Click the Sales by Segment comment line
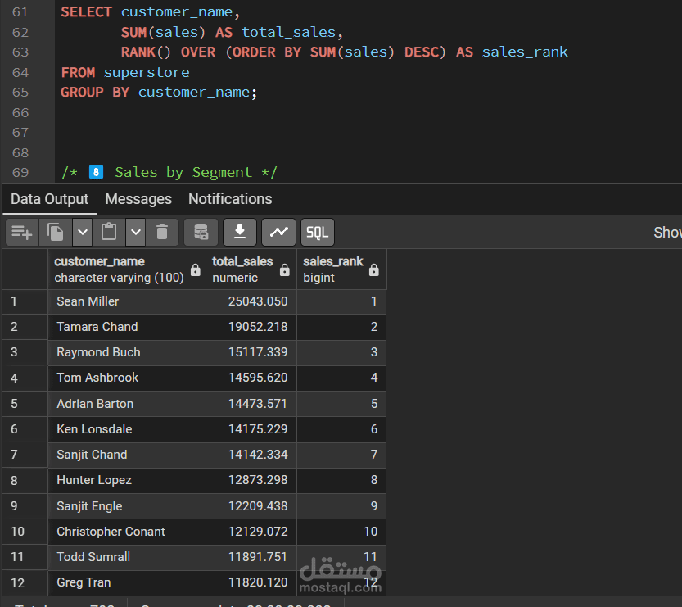Image resolution: width=682 pixels, height=607 pixels. [x=169, y=173]
